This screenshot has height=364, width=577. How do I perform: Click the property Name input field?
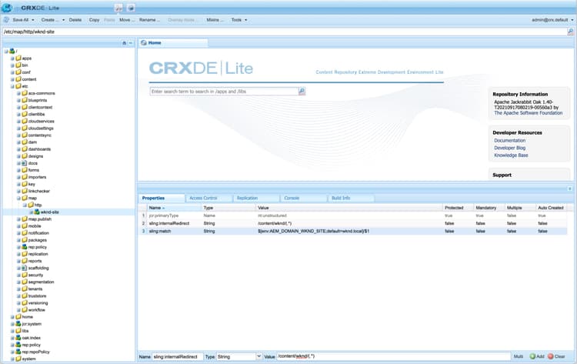[178, 356]
